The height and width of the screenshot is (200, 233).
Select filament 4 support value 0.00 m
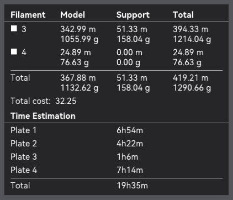click(x=129, y=52)
